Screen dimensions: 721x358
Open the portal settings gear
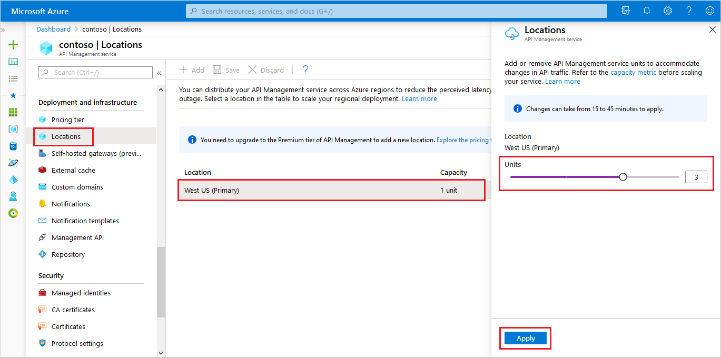(x=668, y=11)
